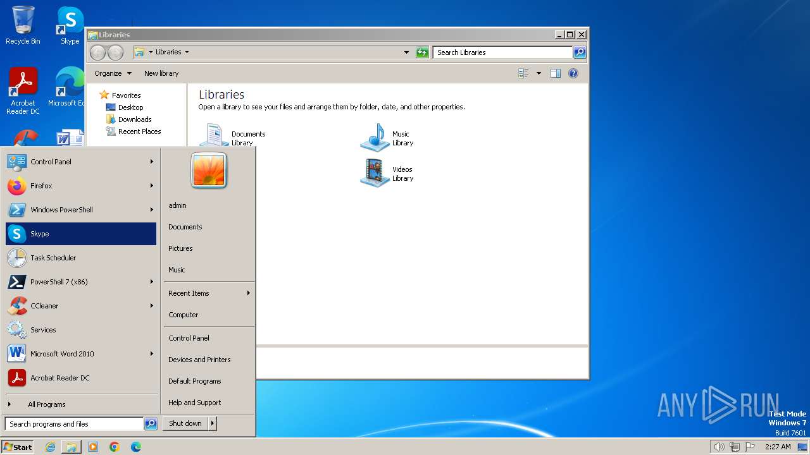This screenshot has width=810, height=455.
Task: Open the Music library in Explorer
Action: click(387, 138)
